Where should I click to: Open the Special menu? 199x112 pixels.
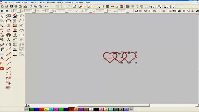pos(41,2)
